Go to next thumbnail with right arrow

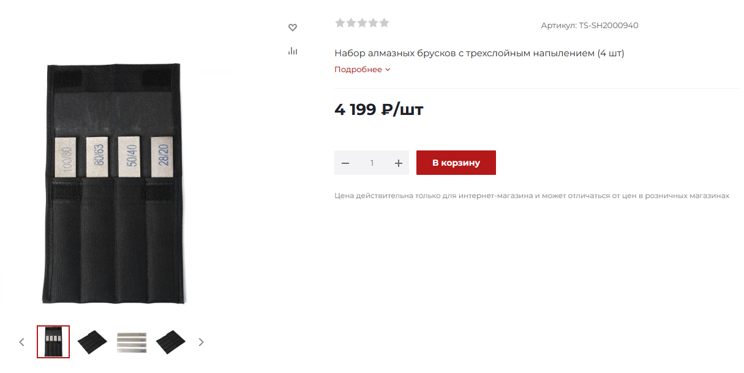pyautogui.click(x=201, y=342)
